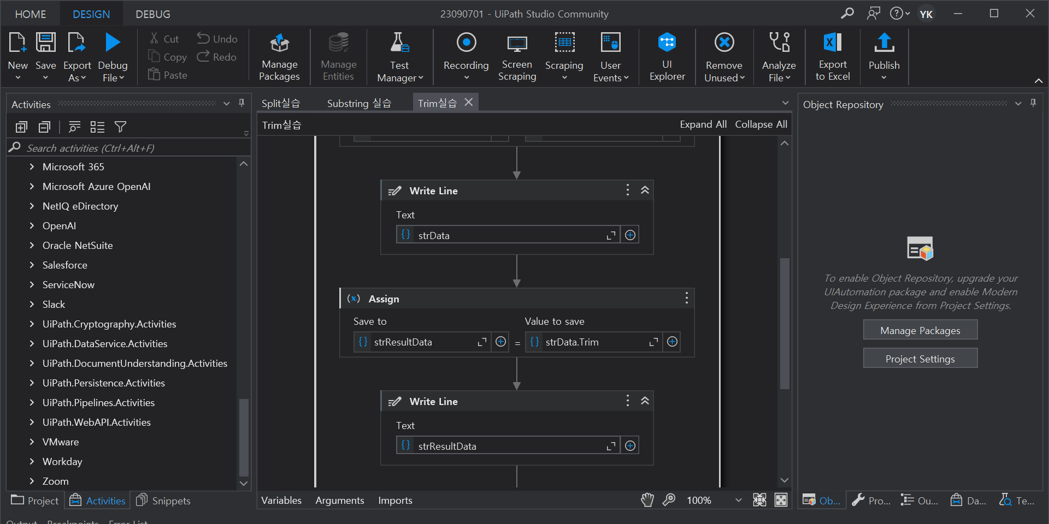Expand Salesforce activities node

32,265
